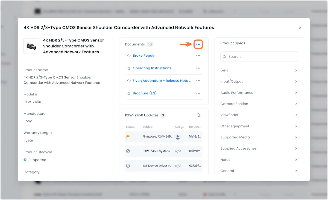Expand the Other Equipment specs section
This screenshot has width=328, height=200.
[x=259, y=126]
